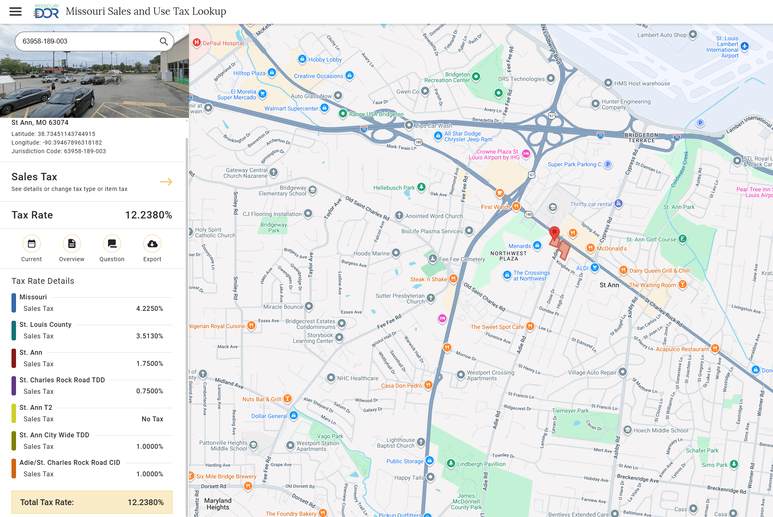Open Sales Tax details arrow
The height and width of the screenshot is (517, 773).
pyautogui.click(x=166, y=182)
